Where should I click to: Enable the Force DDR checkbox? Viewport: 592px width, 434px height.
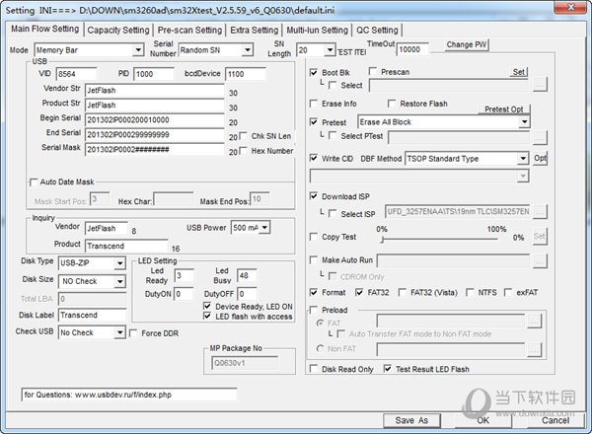click(133, 333)
